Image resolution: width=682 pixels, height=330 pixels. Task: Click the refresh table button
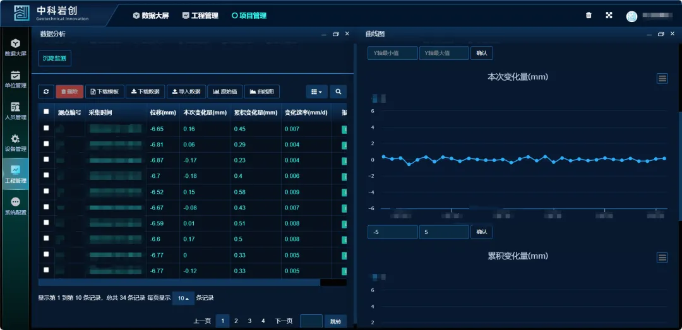coord(46,91)
